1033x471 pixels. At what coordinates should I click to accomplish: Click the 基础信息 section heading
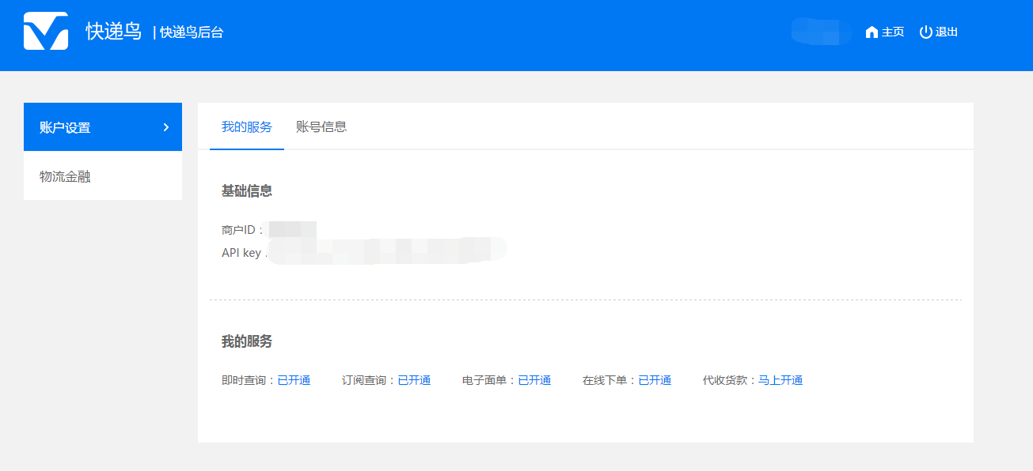(x=247, y=190)
